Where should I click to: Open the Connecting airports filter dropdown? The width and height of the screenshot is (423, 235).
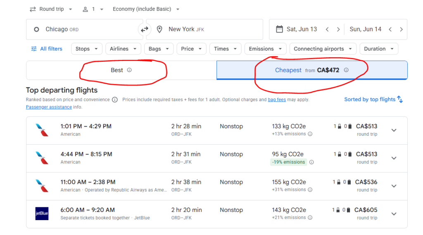(323, 49)
